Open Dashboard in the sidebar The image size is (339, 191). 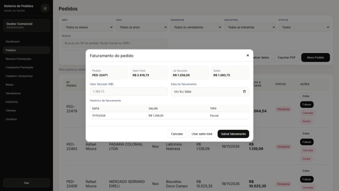pyautogui.click(x=27, y=41)
